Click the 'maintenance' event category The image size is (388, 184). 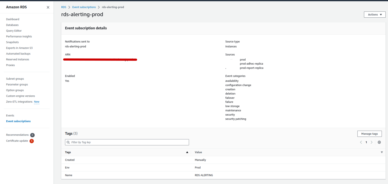pyautogui.click(x=233, y=110)
